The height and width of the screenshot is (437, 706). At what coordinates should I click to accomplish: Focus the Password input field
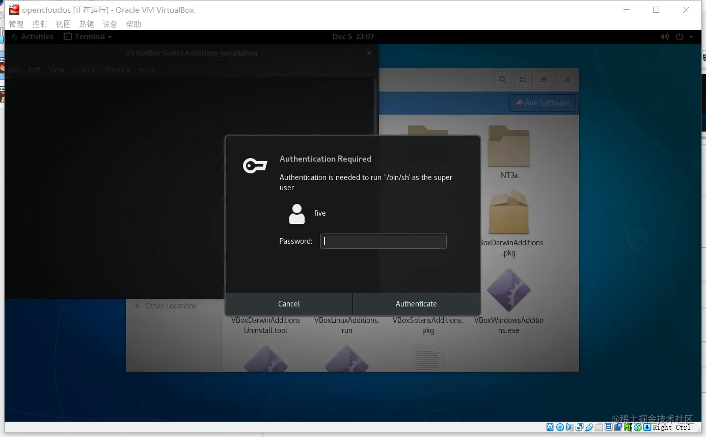point(383,241)
